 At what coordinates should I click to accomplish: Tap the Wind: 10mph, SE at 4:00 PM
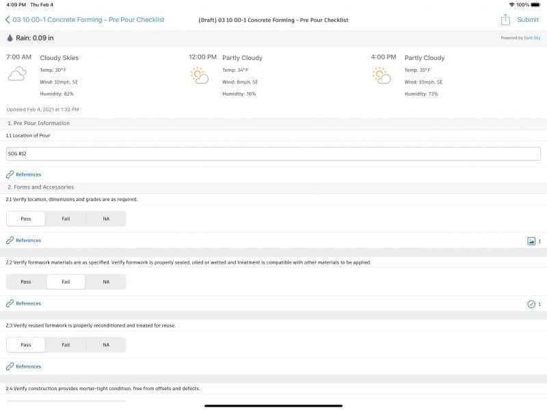tap(423, 82)
